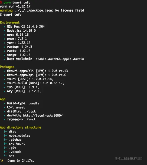Click the tauri-build version 1.0.0-rc.12 text
The image size is (147, 165).
[53, 83]
